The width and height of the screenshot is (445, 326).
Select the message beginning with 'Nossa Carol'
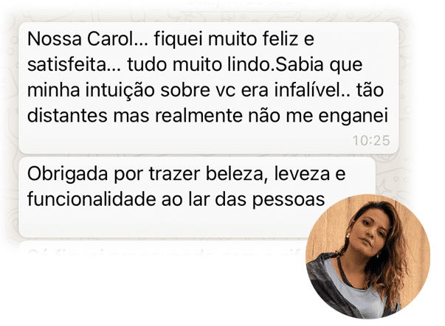(209, 88)
